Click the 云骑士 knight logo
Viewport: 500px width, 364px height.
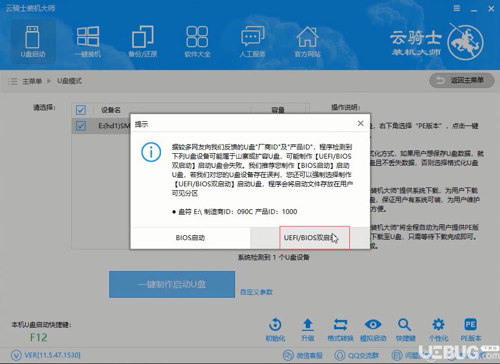465,42
